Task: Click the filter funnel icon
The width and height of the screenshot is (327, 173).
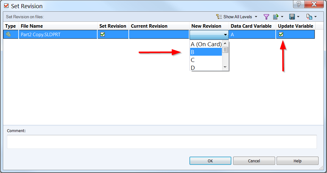Action: tap(266, 17)
